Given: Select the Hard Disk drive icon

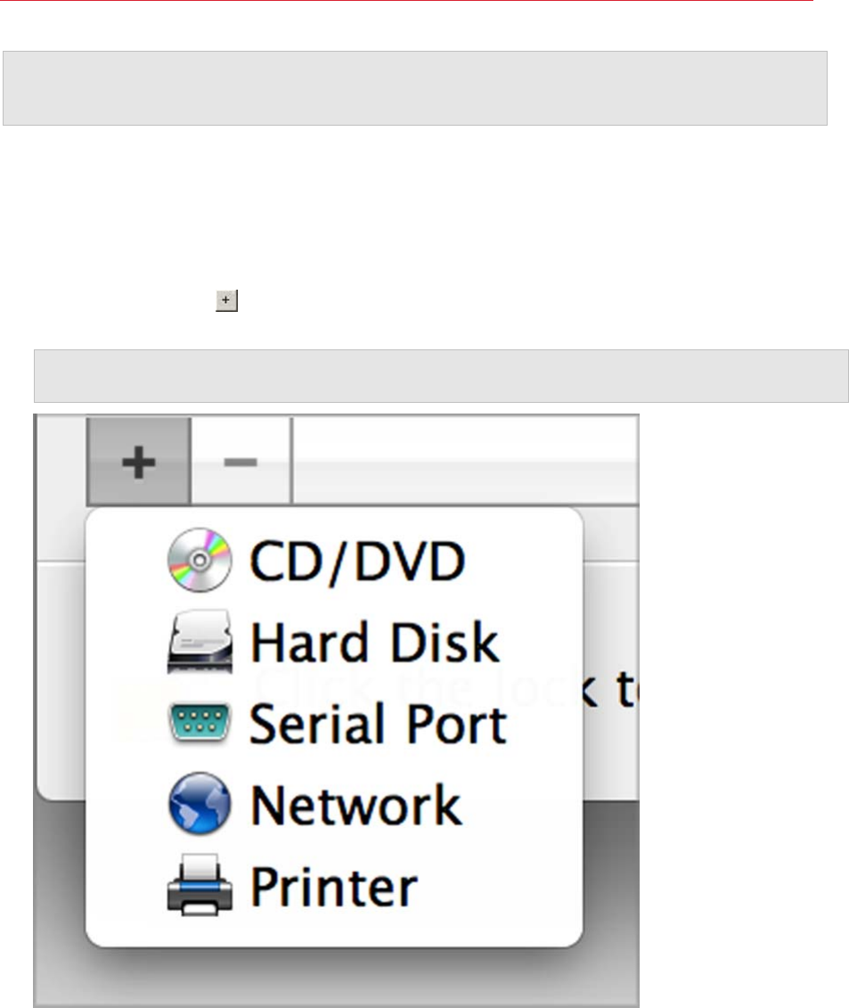Looking at the screenshot, I should pyautogui.click(x=200, y=641).
